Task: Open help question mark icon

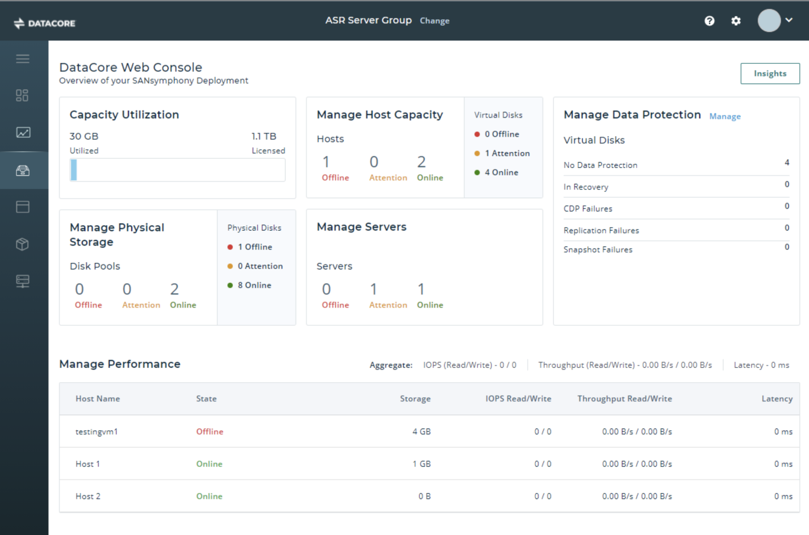Action: pyautogui.click(x=709, y=21)
